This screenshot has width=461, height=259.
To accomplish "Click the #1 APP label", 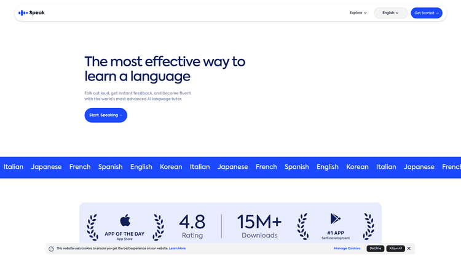I will (x=336, y=233).
